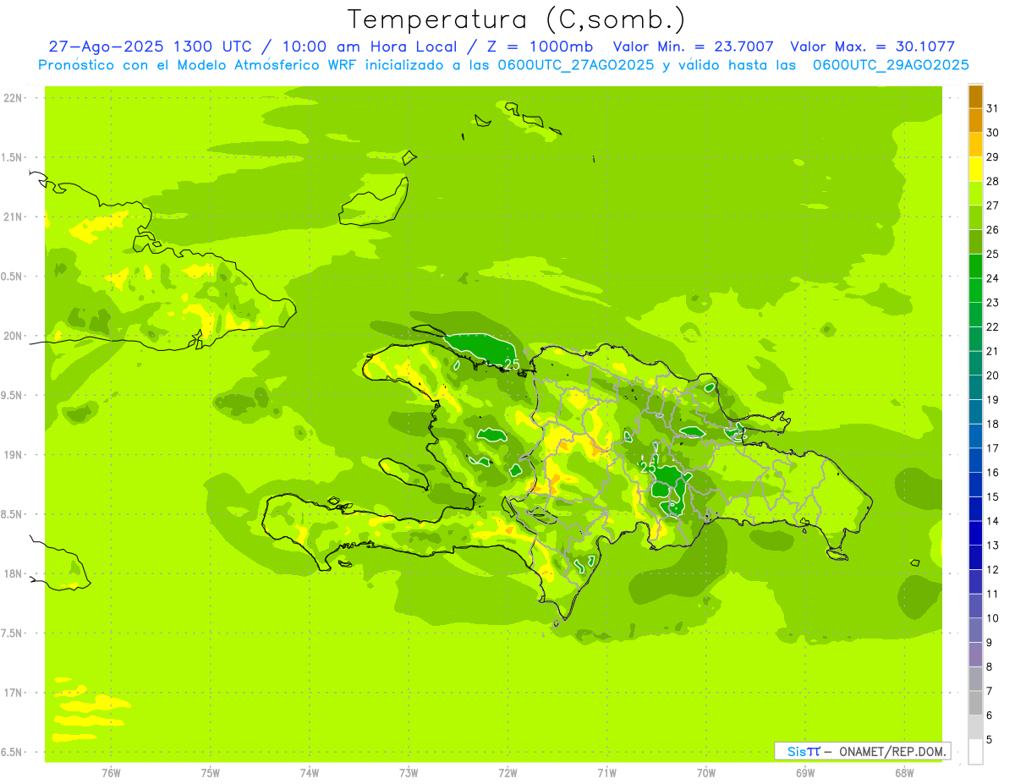The height and width of the screenshot is (784, 1015).
Task: Click the '20N' latitude label
Action: coord(13,336)
